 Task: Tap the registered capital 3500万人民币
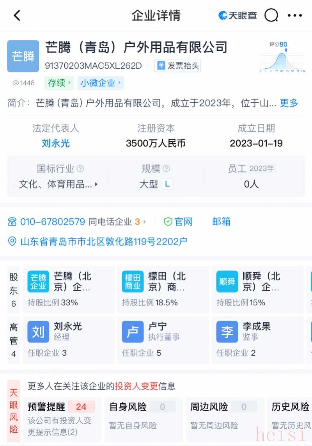click(156, 143)
